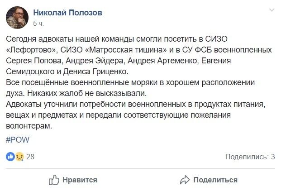
Task: Show shares list via "Поделились: 3"
Action: [x=250, y=157]
